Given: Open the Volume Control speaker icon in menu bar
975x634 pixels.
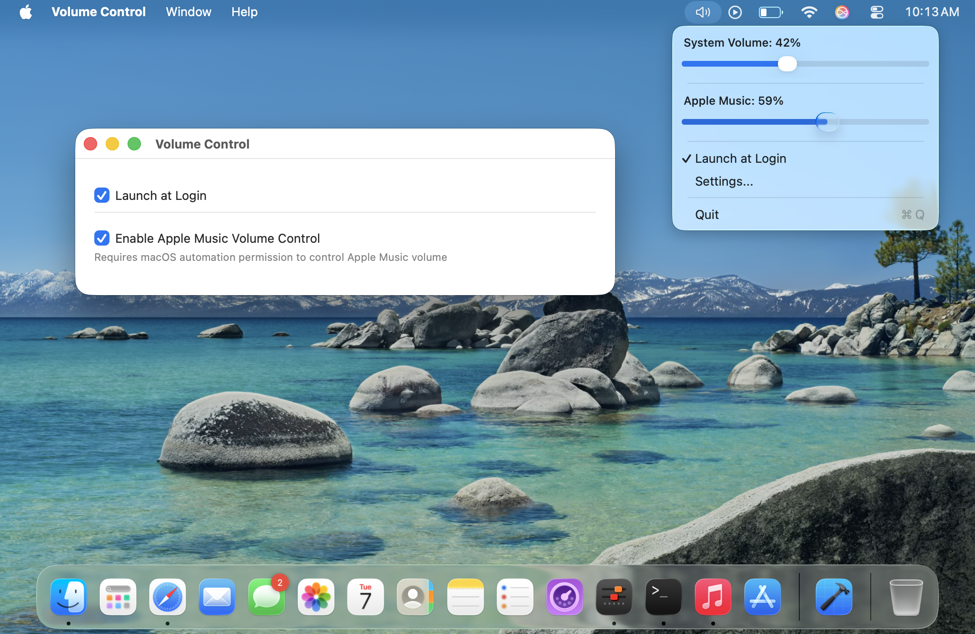Looking at the screenshot, I should tap(703, 12).
